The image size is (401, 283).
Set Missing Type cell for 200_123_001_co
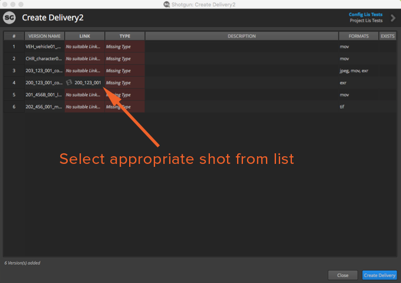coord(125,83)
